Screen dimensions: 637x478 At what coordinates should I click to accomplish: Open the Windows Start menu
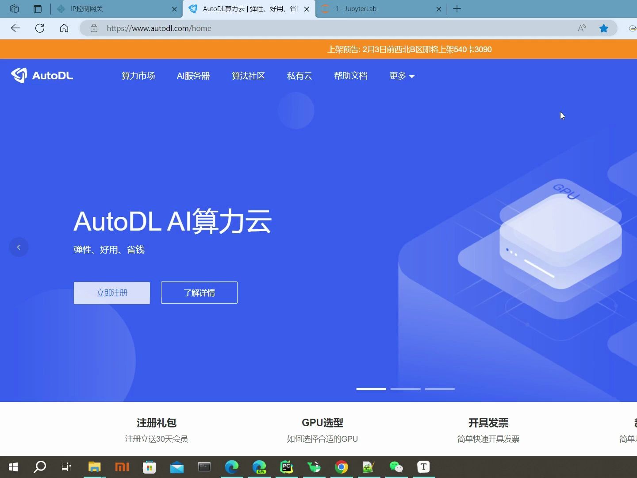point(13,466)
